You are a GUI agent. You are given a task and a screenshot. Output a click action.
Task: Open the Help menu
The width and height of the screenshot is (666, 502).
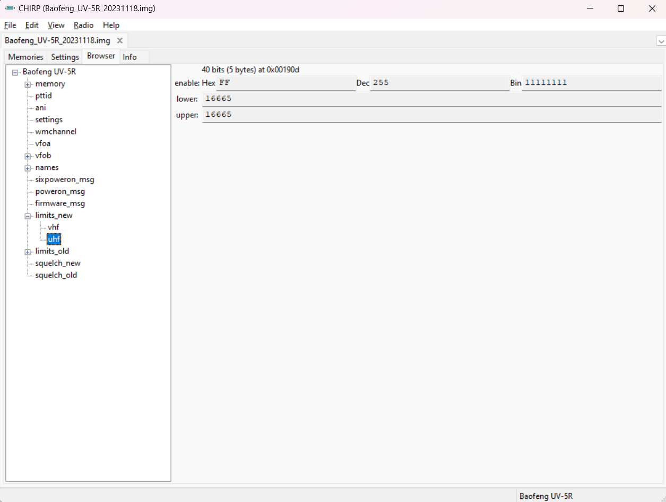click(111, 25)
